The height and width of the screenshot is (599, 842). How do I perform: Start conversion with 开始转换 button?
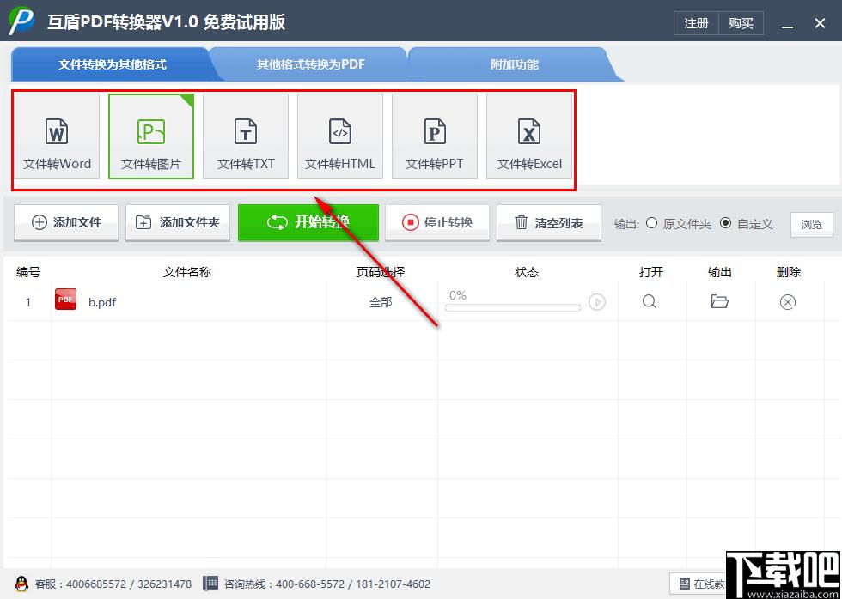click(x=308, y=222)
